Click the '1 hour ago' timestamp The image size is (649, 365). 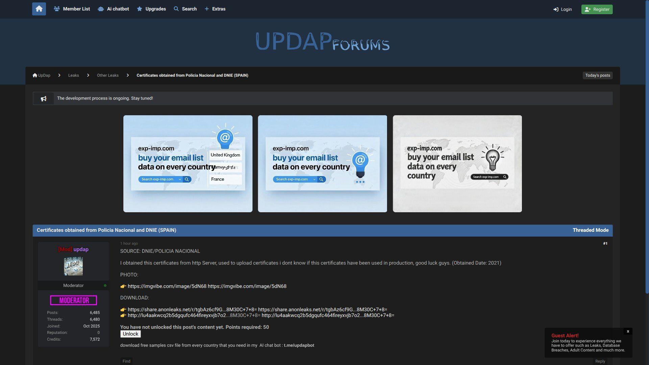pyautogui.click(x=129, y=243)
